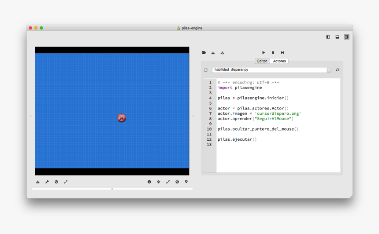
Task: Toggle the bottom panel layout button
Action: 337,37
